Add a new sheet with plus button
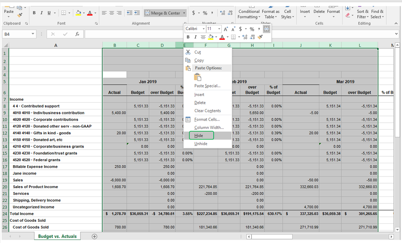Image resolution: width=402 pixels, height=243 pixels. (x=95, y=237)
